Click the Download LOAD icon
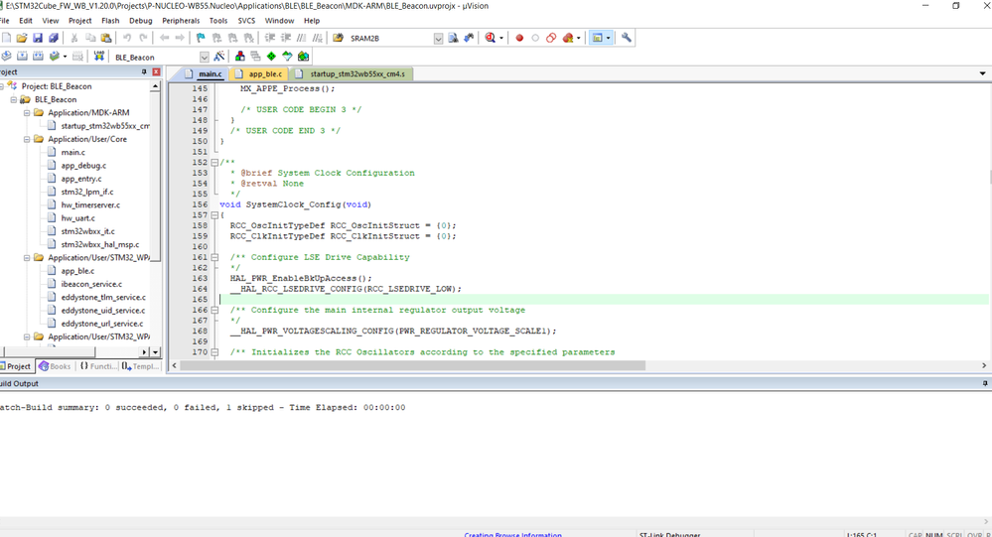This screenshot has width=992, height=537. click(99, 57)
